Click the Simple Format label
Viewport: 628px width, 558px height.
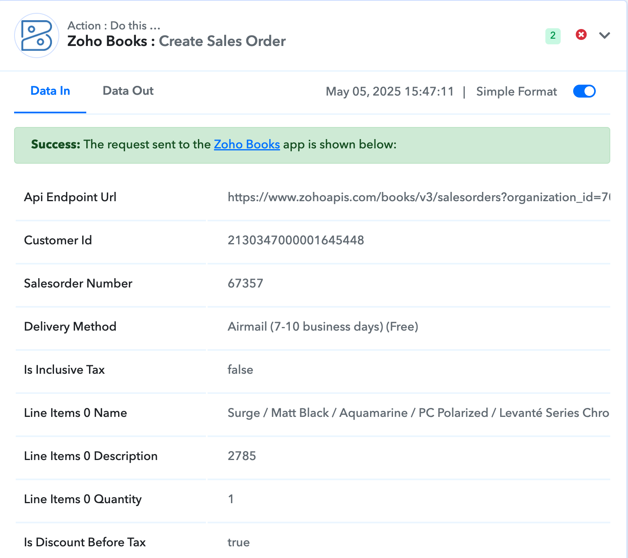coord(516,92)
